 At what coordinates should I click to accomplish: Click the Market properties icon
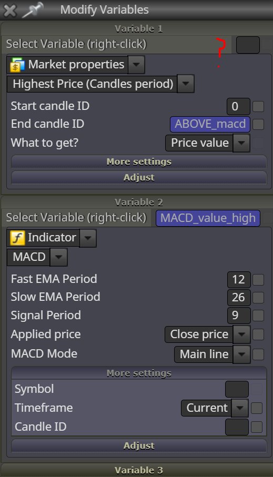17,65
